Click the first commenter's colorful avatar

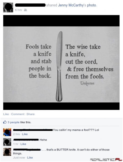[7, 132]
